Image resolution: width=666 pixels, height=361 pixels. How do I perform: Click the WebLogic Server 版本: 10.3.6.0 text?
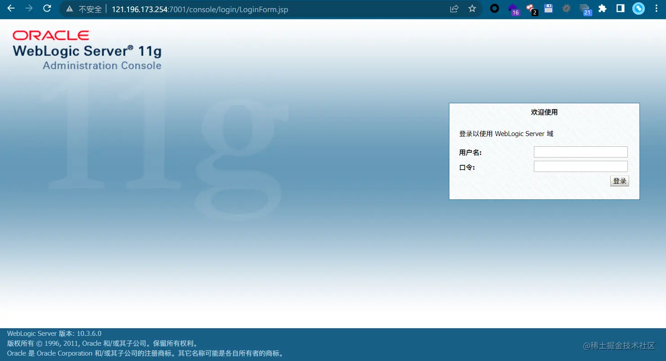(x=54, y=334)
